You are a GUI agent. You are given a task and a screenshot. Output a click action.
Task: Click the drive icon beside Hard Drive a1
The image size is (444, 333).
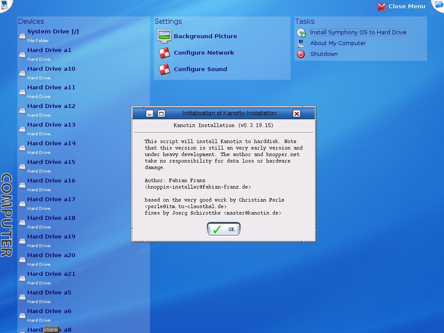(x=23, y=55)
